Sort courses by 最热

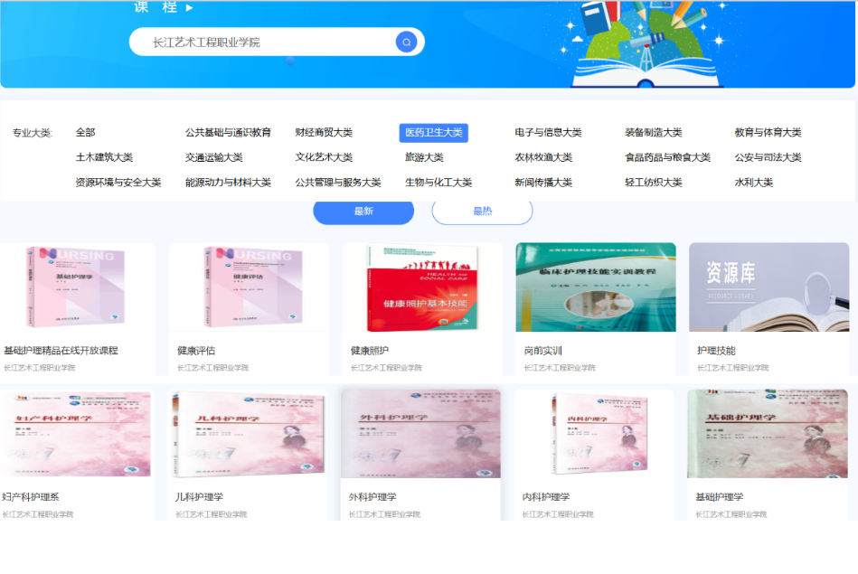[482, 212]
